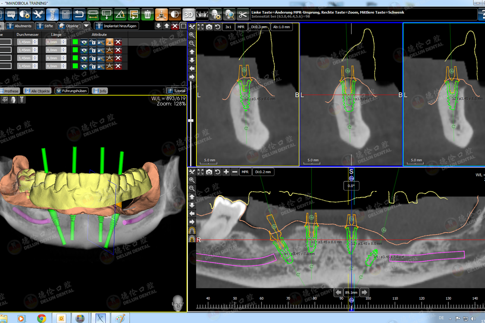Take snapshot with cross-section camera icon
Image resolution: width=485 pixels, height=323 pixels.
[209, 27]
